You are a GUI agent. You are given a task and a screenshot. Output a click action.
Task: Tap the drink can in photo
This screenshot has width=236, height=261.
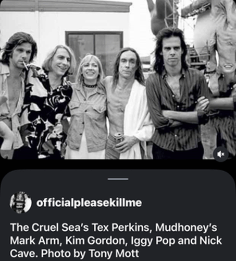(119, 138)
